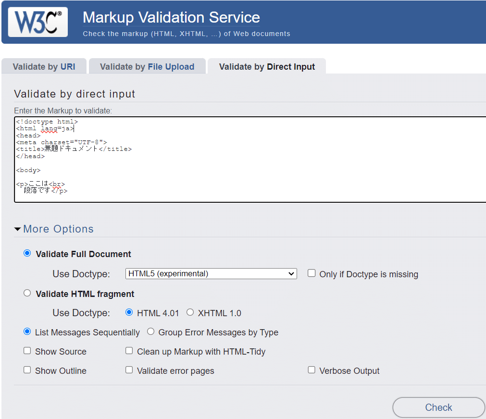Switch to Validate by URI tab
The height and width of the screenshot is (419, 486).
tap(44, 67)
